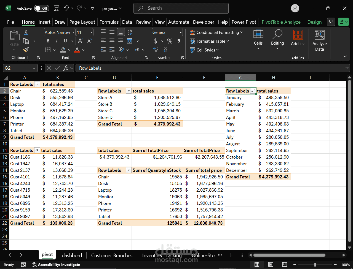Open the Comments speech bubble icon

pos(331,22)
